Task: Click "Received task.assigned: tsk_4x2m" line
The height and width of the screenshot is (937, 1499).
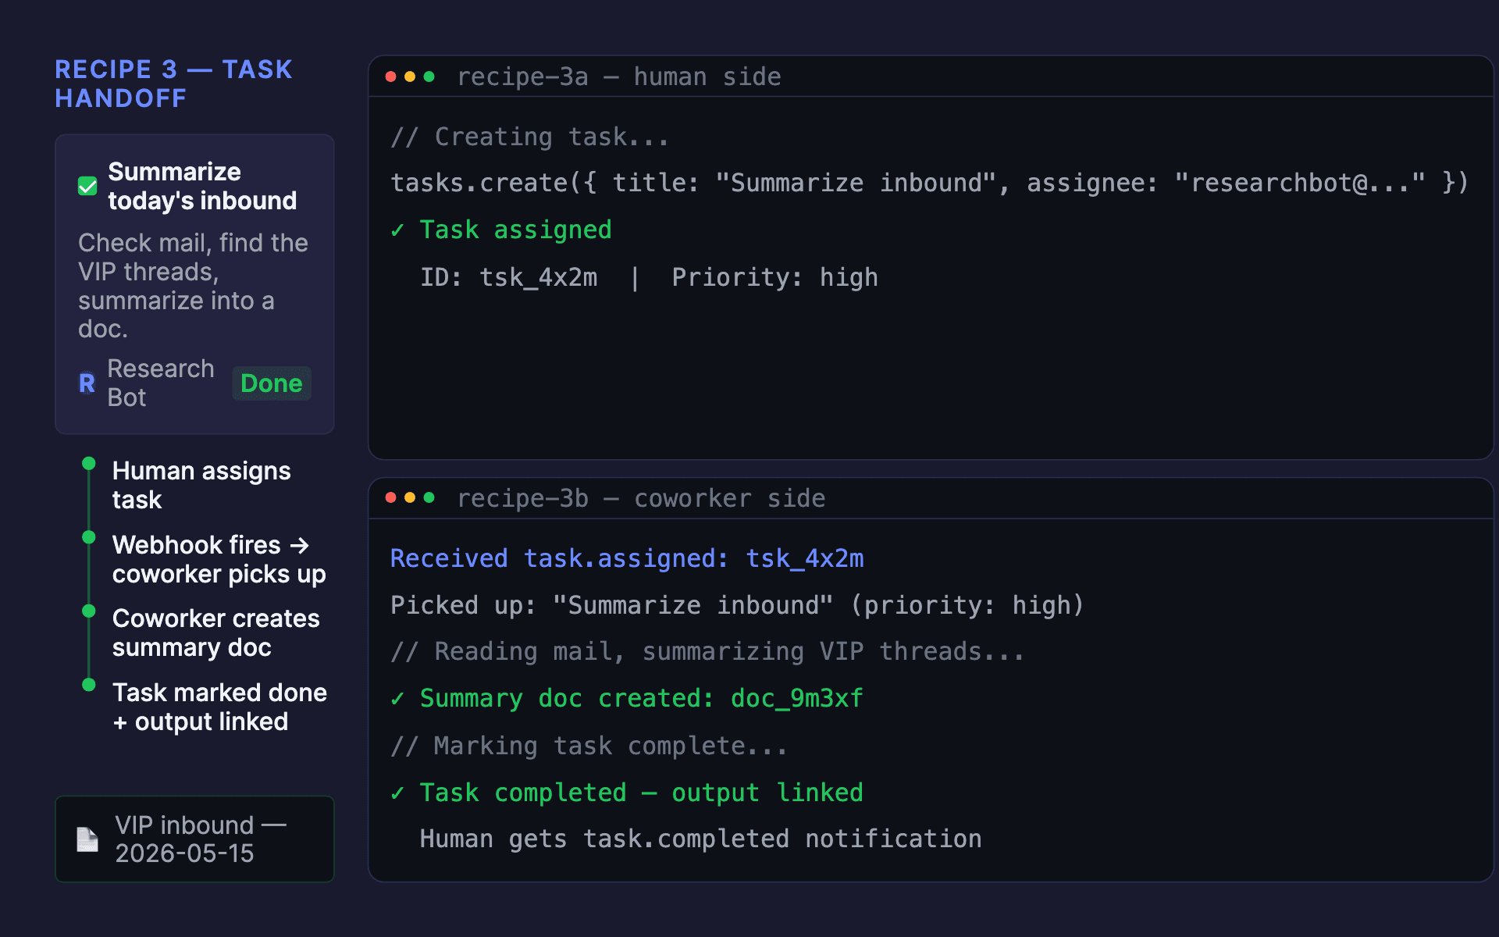Action: pos(627,558)
